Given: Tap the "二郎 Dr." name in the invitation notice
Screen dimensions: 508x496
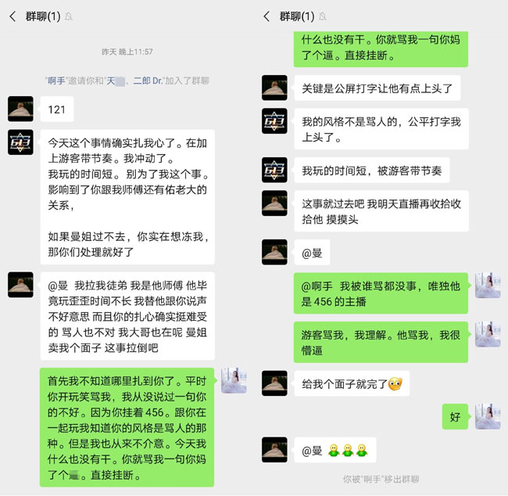Looking at the screenshot, I should 148,81.
